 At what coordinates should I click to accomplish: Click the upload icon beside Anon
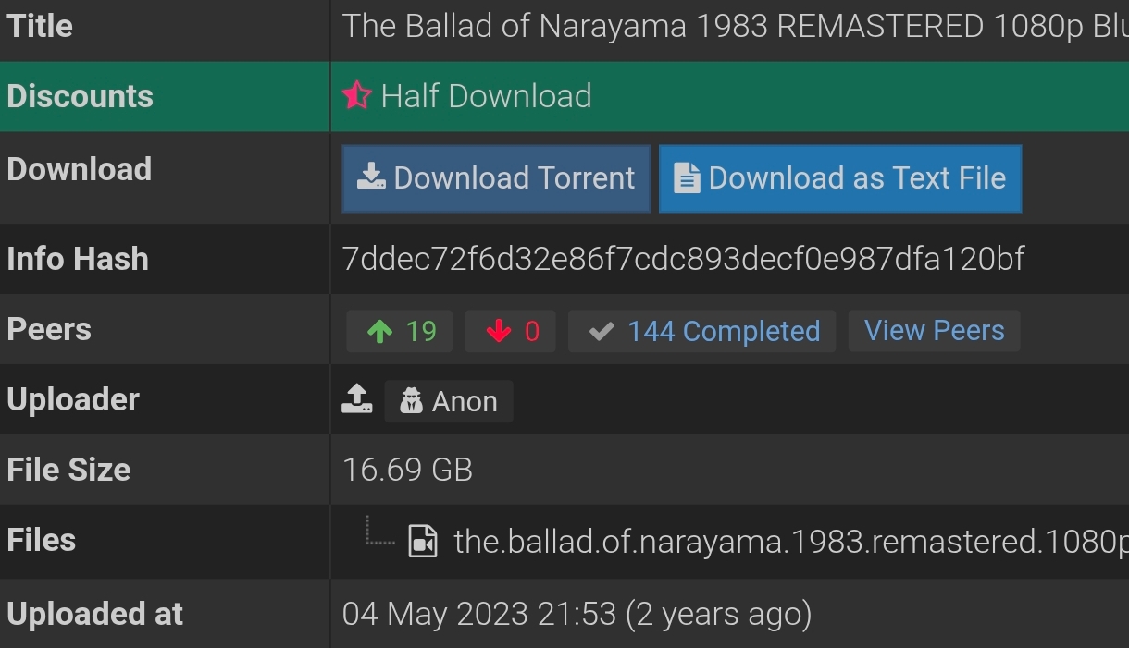pyautogui.click(x=357, y=399)
